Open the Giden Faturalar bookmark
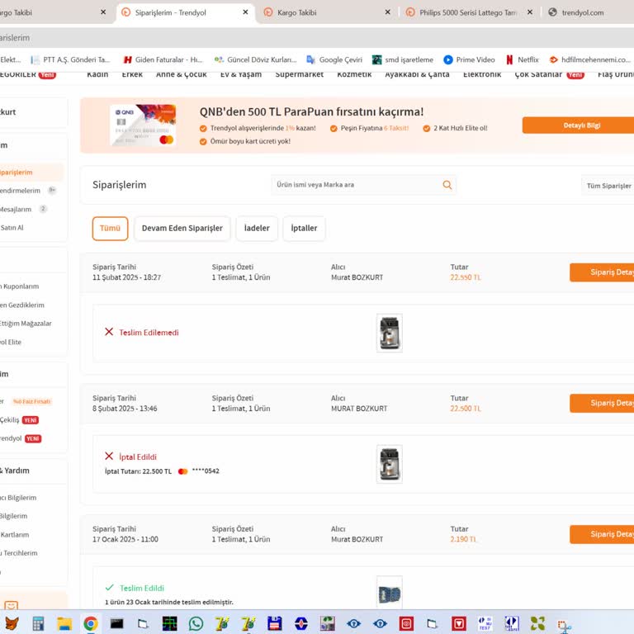The image size is (634, 634). [x=163, y=59]
